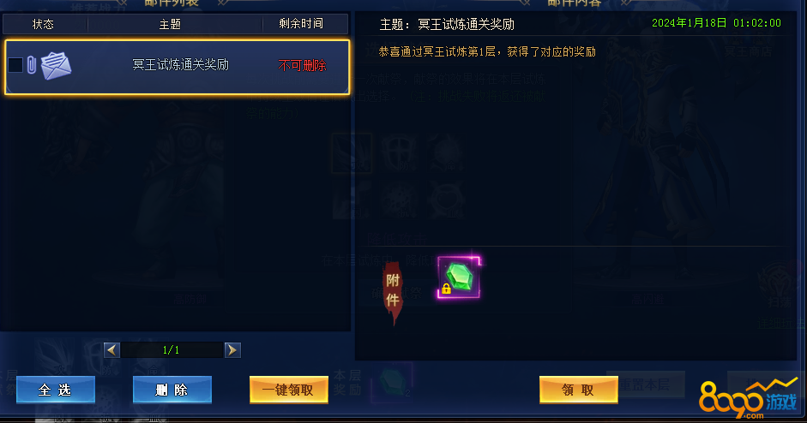Open the envelope mail icon
This screenshot has height=423, width=807.
pyautogui.click(x=56, y=66)
